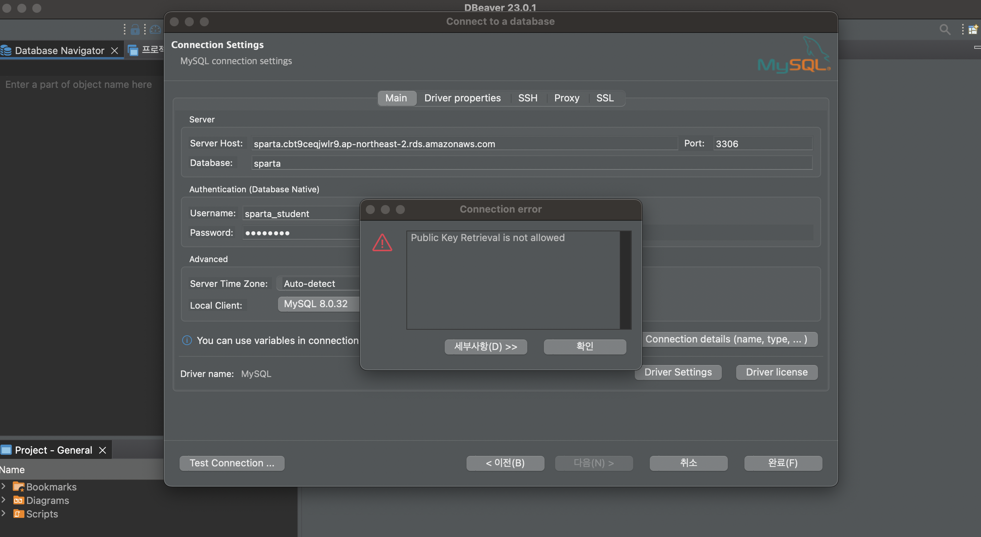Click the Bookmarks folder icon
981x537 pixels.
coord(18,487)
